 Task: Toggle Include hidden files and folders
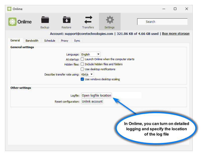tap(82, 64)
